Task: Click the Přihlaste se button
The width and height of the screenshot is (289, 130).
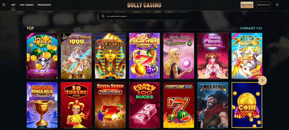Action: (x=263, y=5)
